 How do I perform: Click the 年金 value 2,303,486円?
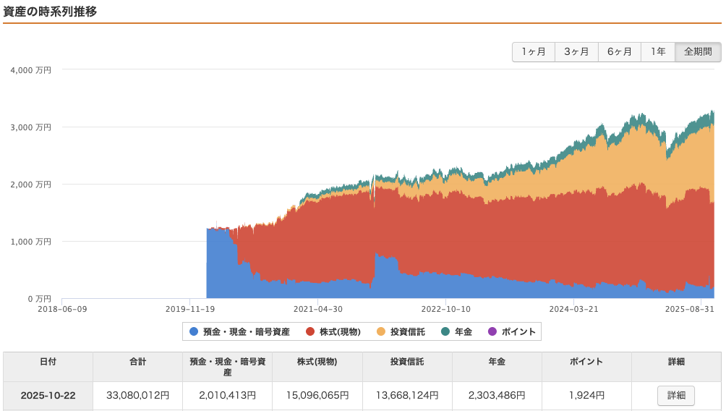coord(497,396)
